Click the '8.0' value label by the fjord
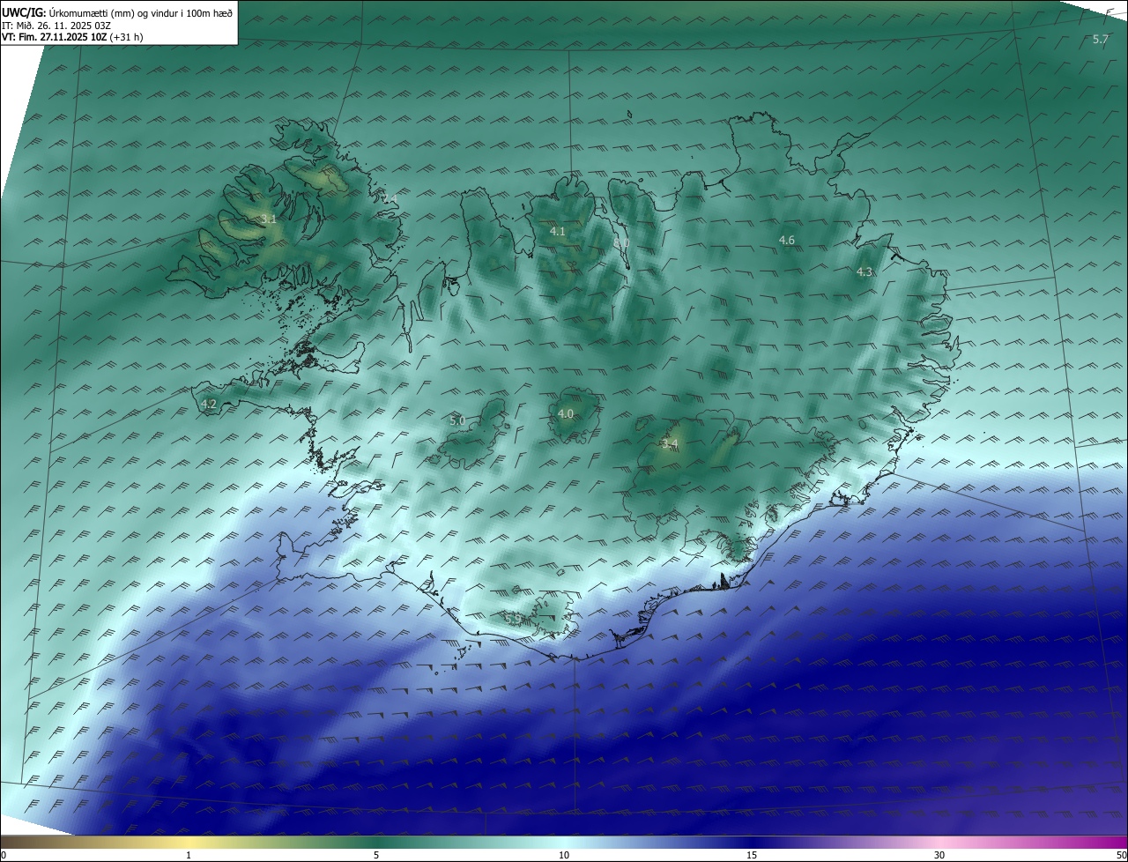The height and width of the screenshot is (862, 1128). coord(621,242)
